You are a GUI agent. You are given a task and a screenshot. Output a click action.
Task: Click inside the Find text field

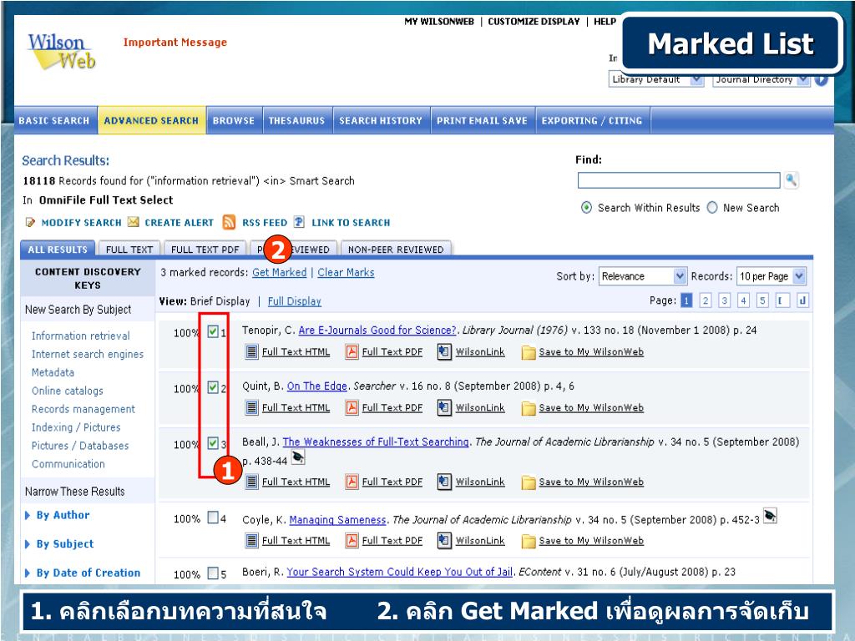[679, 180]
